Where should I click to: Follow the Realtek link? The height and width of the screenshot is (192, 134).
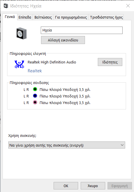[x=35, y=71]
